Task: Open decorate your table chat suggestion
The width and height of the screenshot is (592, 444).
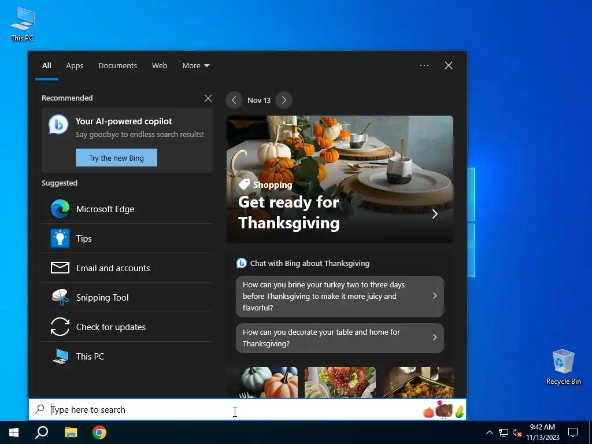Action: [340, 338]
